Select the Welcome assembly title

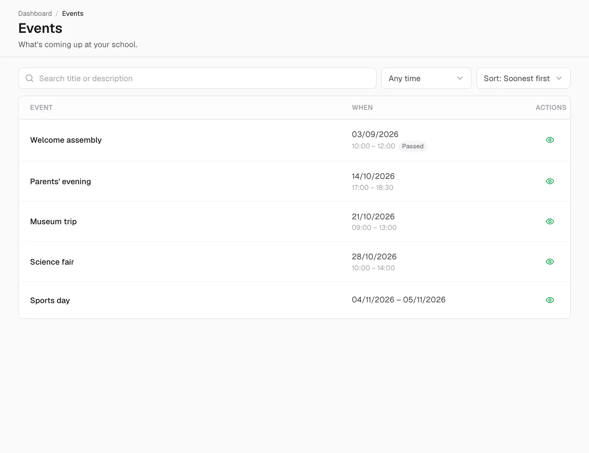click(x=66, y=140)
